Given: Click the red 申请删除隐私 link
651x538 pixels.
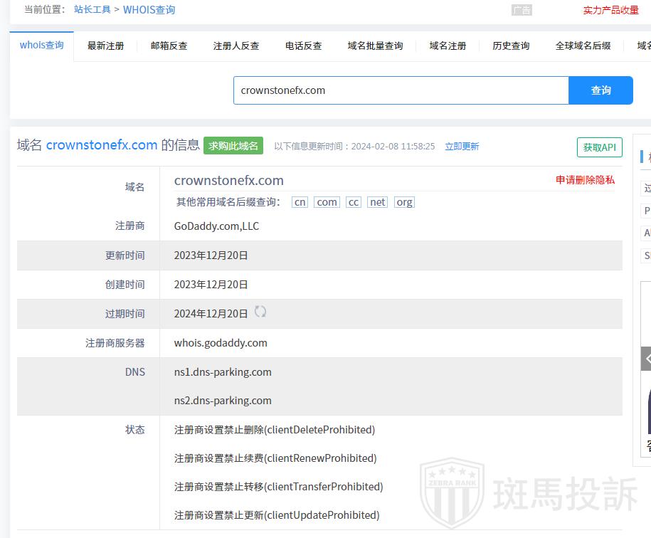Looking at the screenshot, I should click(585, 180).
